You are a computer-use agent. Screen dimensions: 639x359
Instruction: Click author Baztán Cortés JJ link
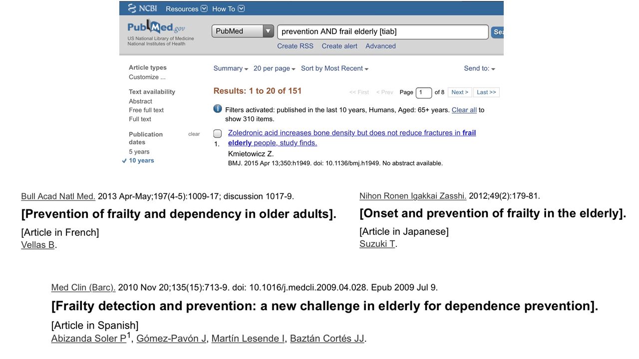pos(327,339)
